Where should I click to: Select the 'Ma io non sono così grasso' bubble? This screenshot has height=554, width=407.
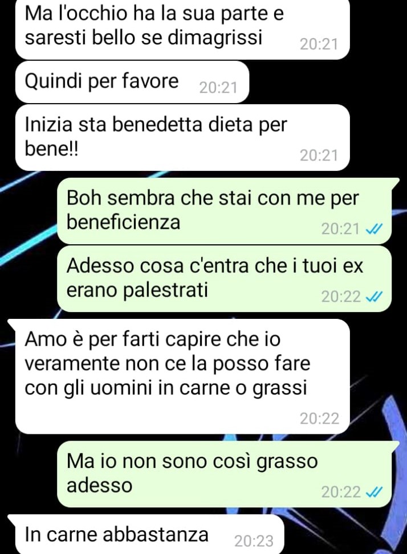pyautogui.click(x=225, y=474)
